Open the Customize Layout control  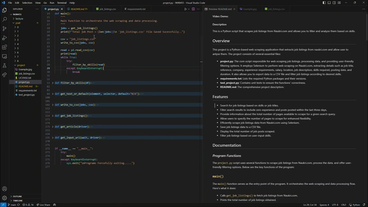[340, 3]
